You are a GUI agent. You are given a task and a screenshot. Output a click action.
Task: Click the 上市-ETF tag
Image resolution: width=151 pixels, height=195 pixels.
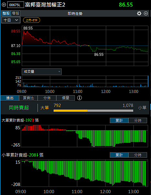click(x=31, y=20)
